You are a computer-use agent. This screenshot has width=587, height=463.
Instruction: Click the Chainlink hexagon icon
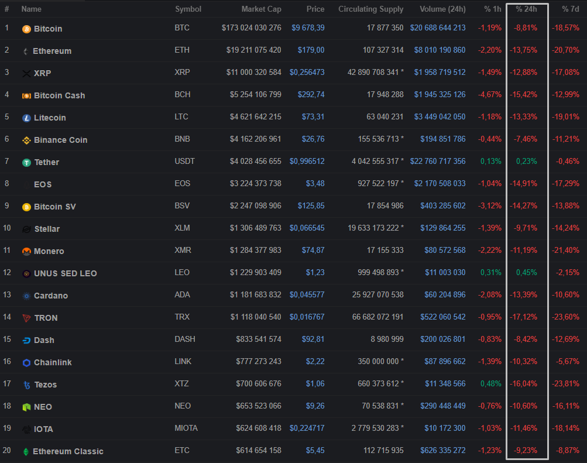26,362
